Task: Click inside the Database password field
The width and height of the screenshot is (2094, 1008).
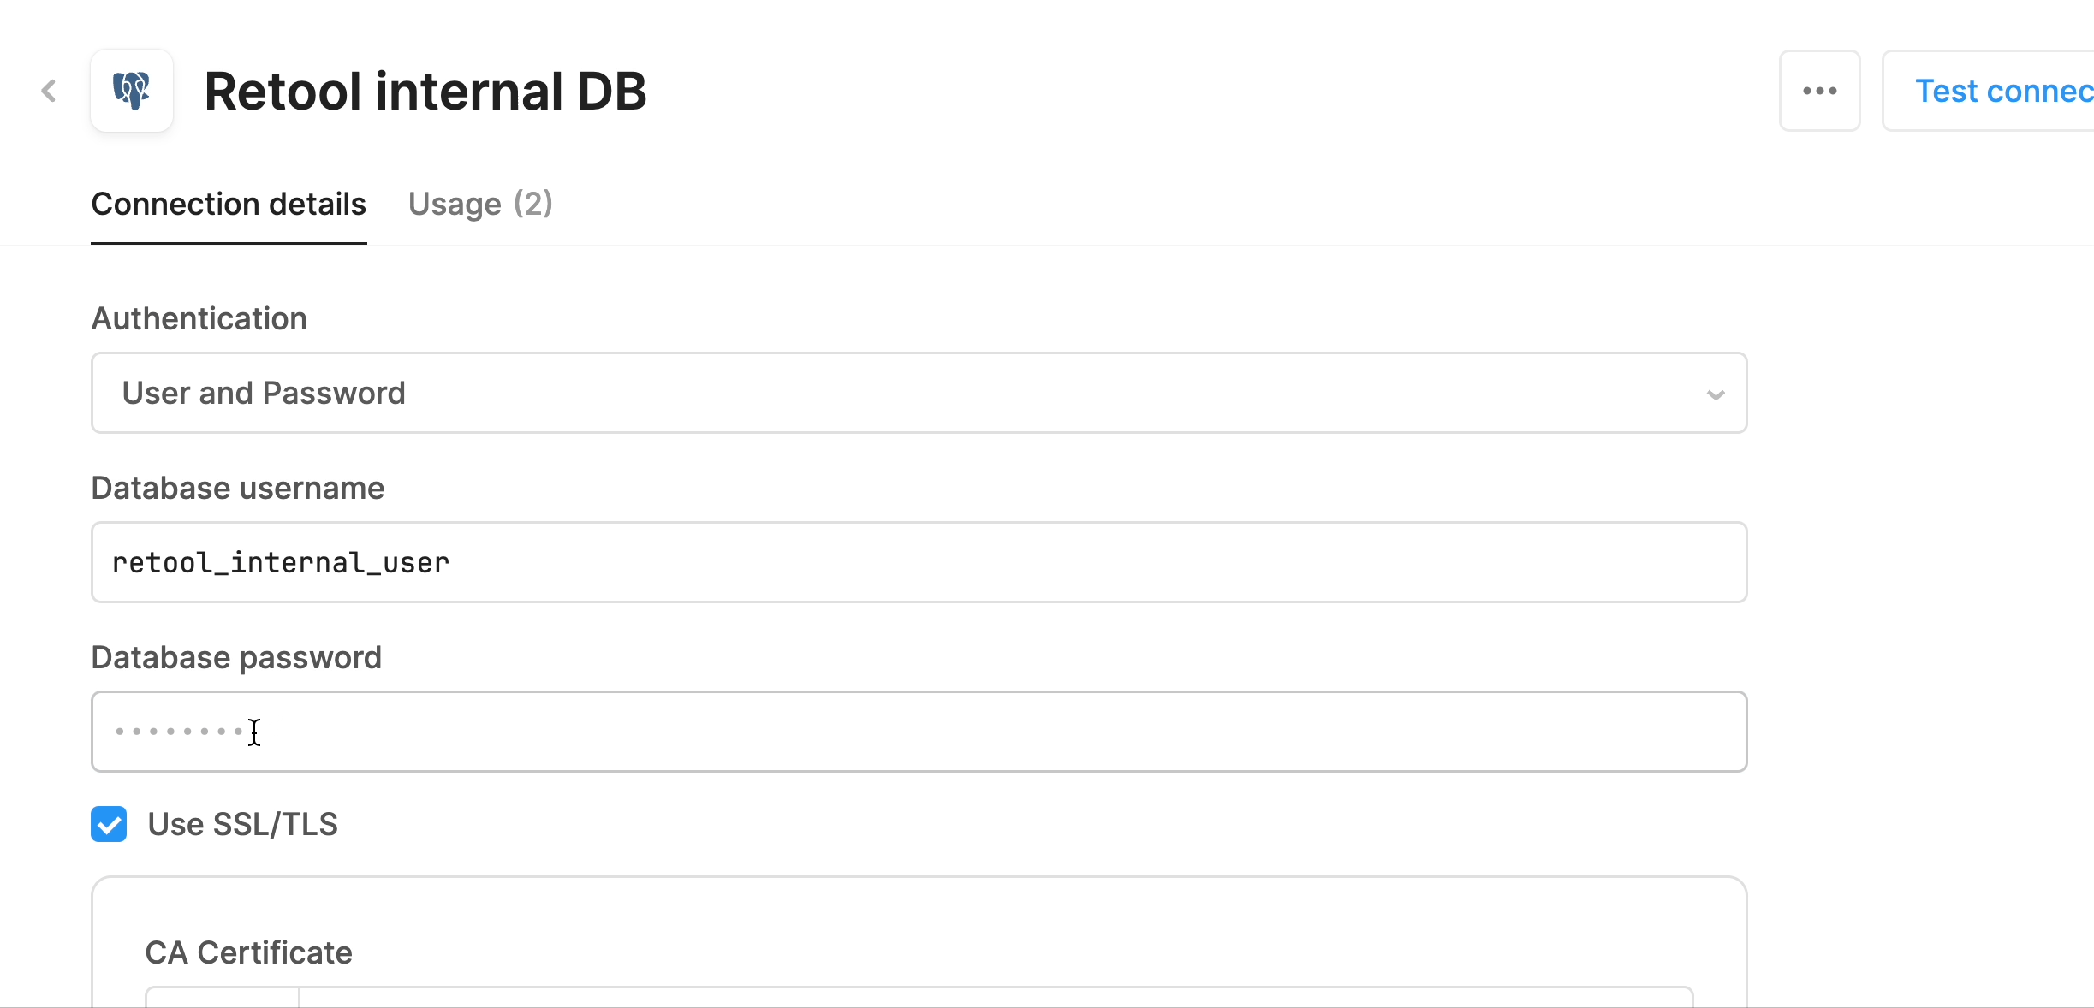Action: (x=919, y=732)
